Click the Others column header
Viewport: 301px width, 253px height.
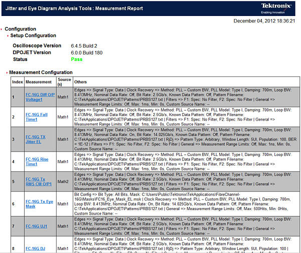pyautogui.click(x=80, y=81)
